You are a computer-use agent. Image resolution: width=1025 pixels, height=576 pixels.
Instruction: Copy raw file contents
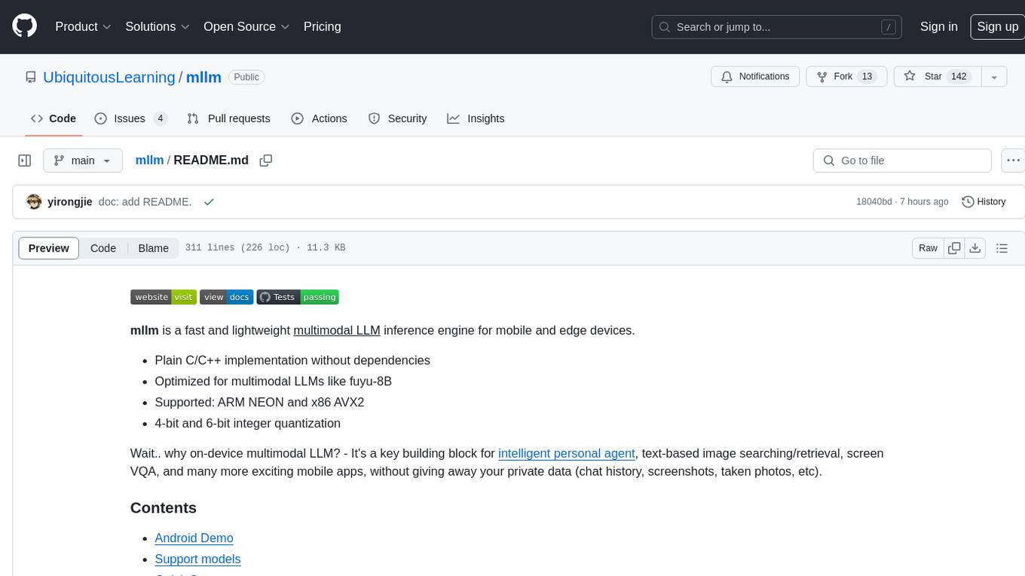(954, 248)
